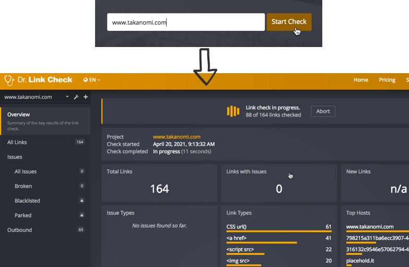Click the Start Check button
Viewport: 409px width, 267px height.
pos(289,22)
